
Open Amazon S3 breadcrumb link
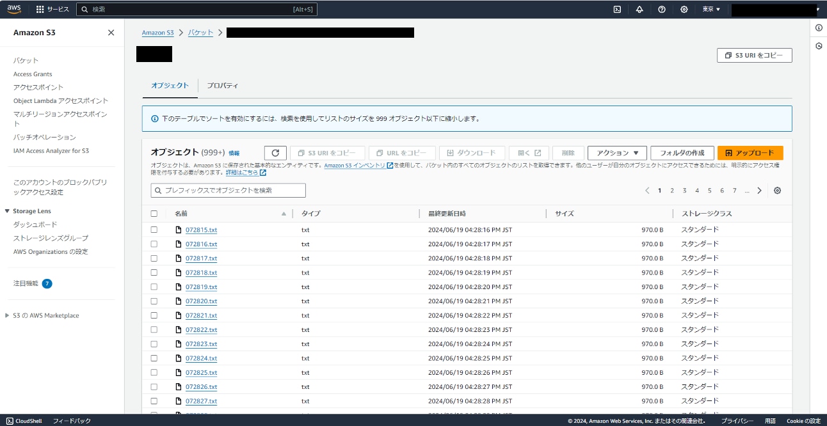(157, 33)
